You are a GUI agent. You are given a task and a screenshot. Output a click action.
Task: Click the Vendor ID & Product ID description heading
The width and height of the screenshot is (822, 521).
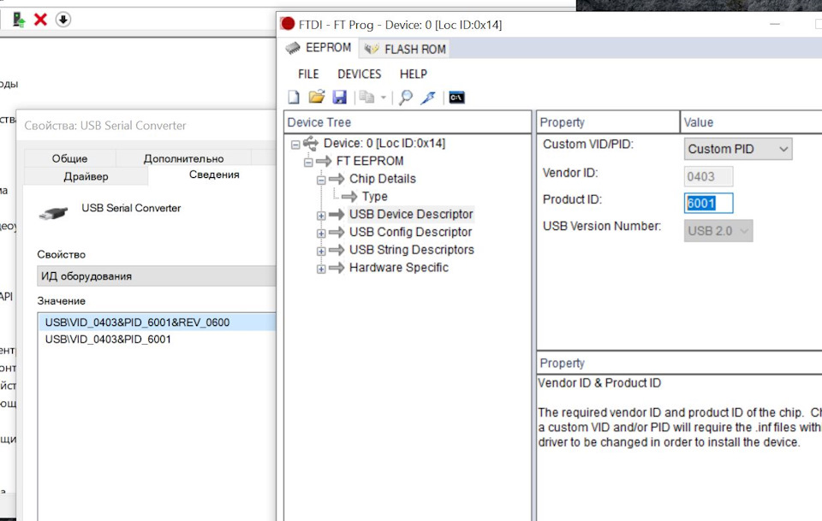(x=599, y=382)
